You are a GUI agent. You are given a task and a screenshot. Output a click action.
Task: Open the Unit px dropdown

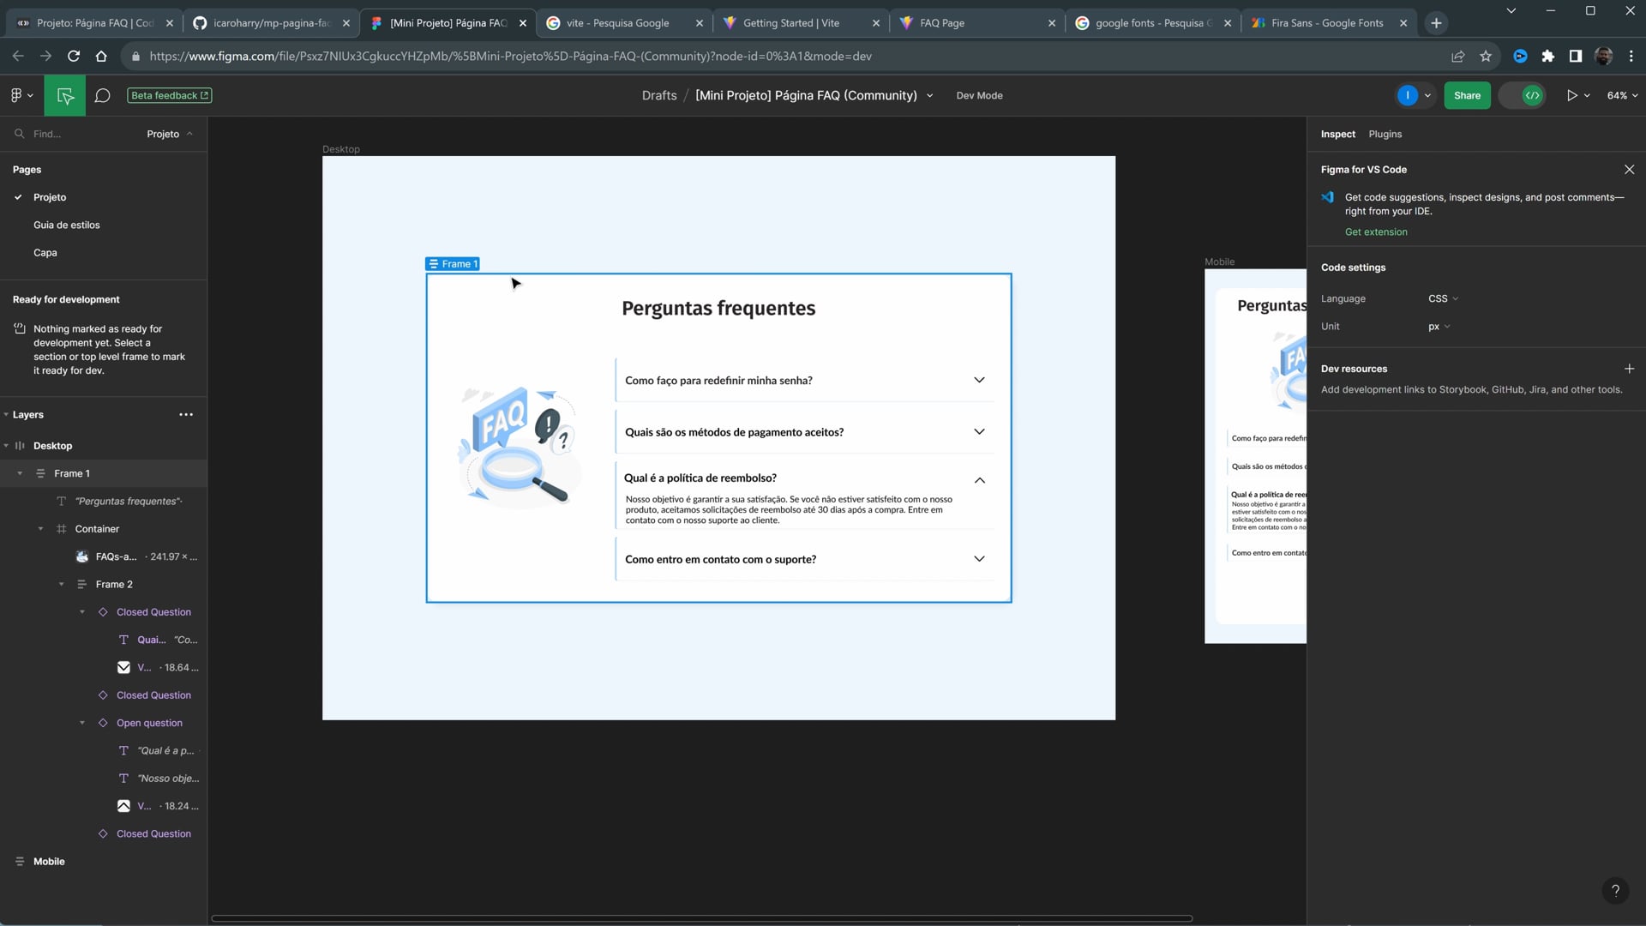(1439, 327)
